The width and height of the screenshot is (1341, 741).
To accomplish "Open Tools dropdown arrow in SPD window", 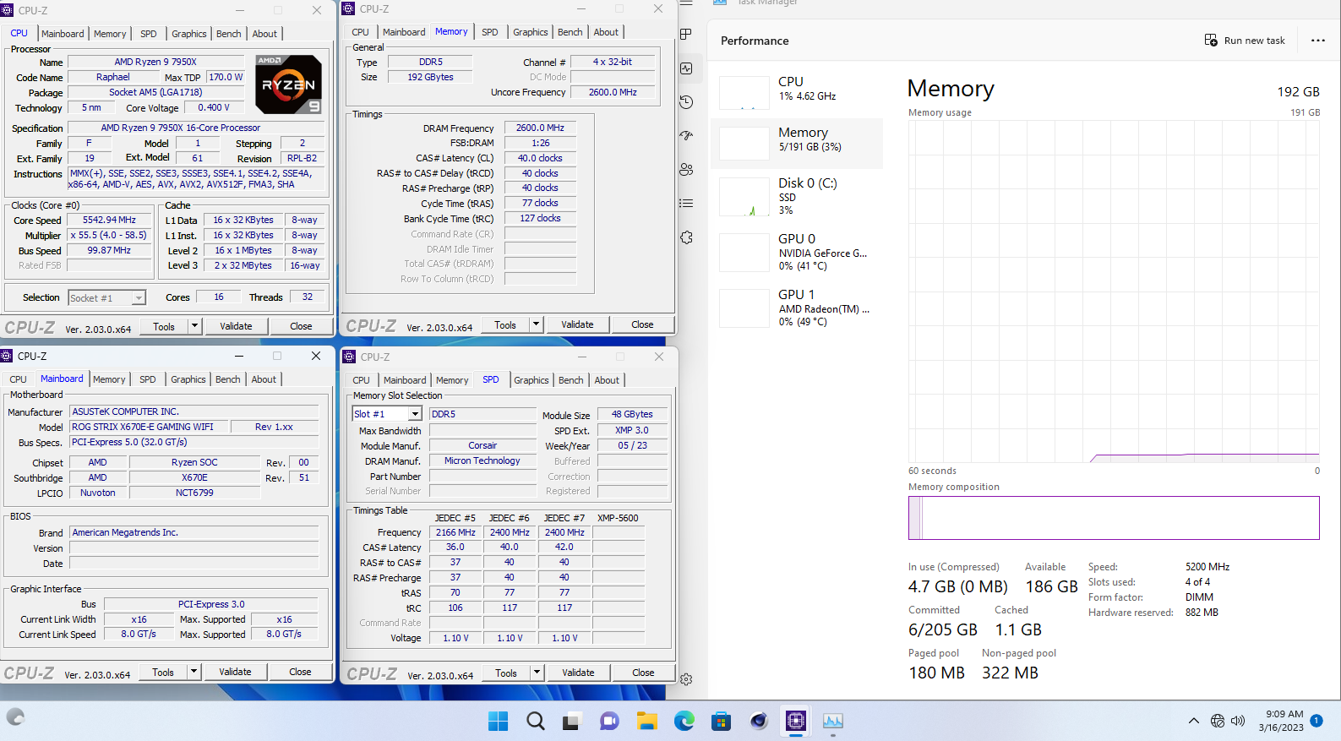I will coord(536,673).
